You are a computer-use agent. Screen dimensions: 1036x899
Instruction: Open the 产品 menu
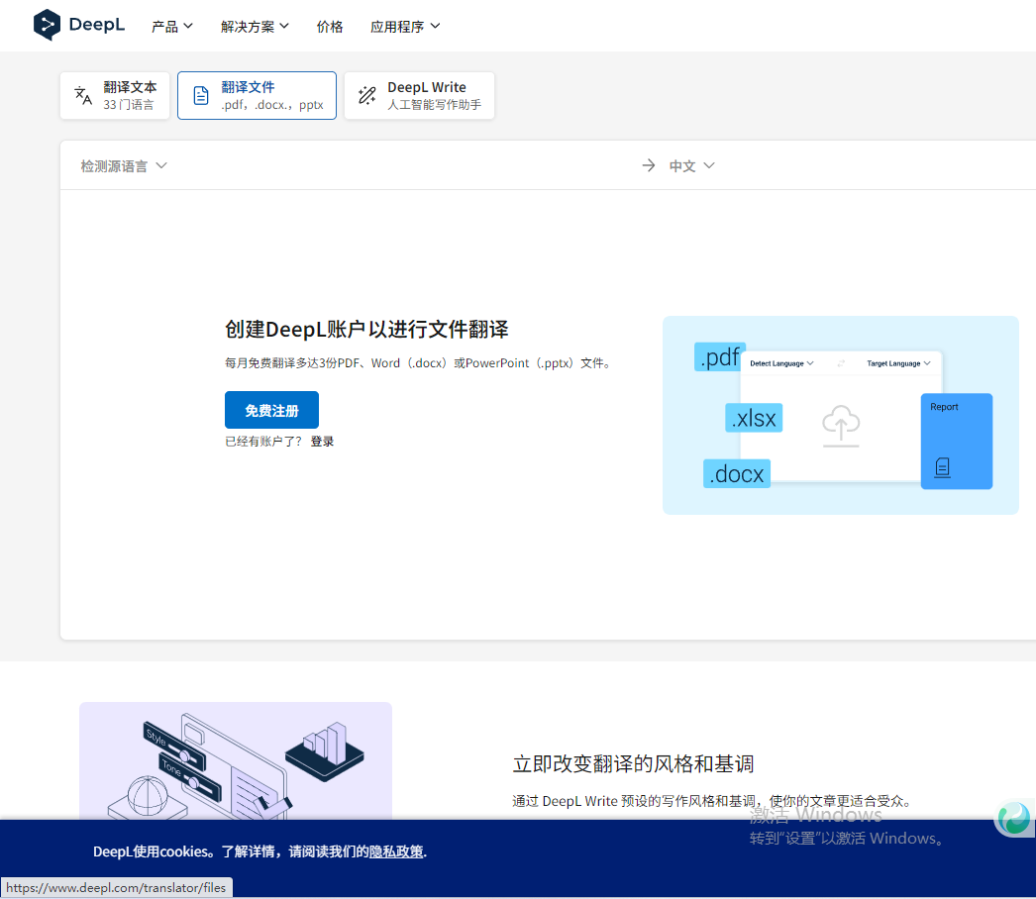[171, 27]
